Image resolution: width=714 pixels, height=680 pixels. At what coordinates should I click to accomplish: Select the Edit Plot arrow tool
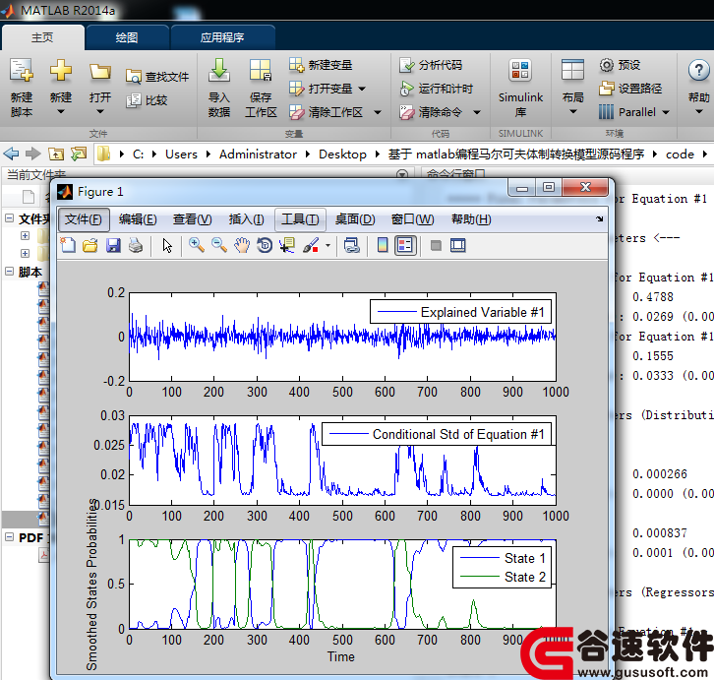[167, 246]
